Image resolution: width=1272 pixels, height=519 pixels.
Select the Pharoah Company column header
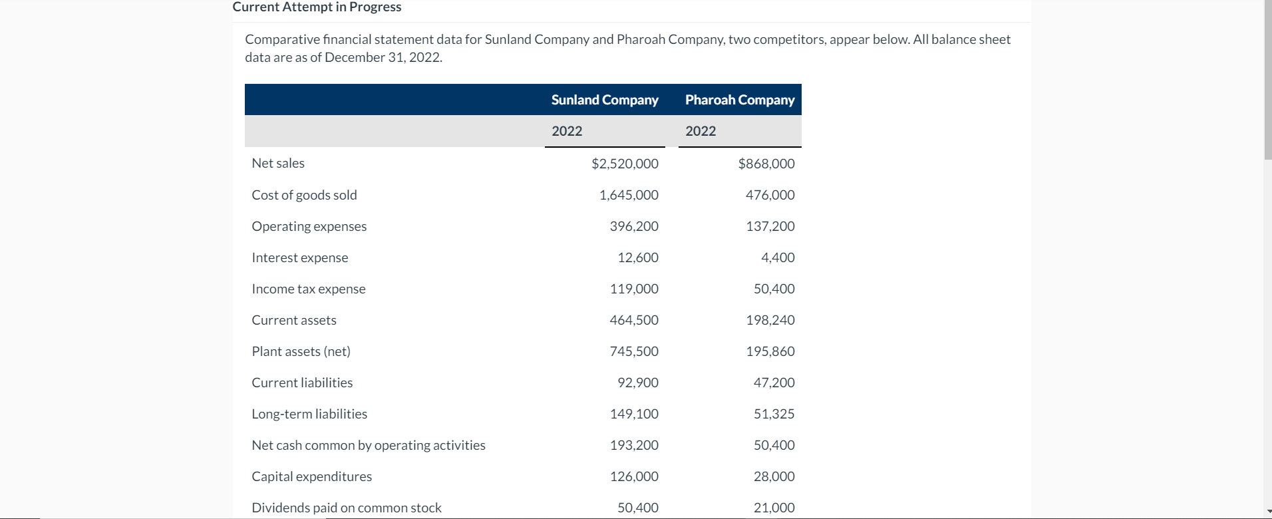pyautogui.click(x=738, y=99)
